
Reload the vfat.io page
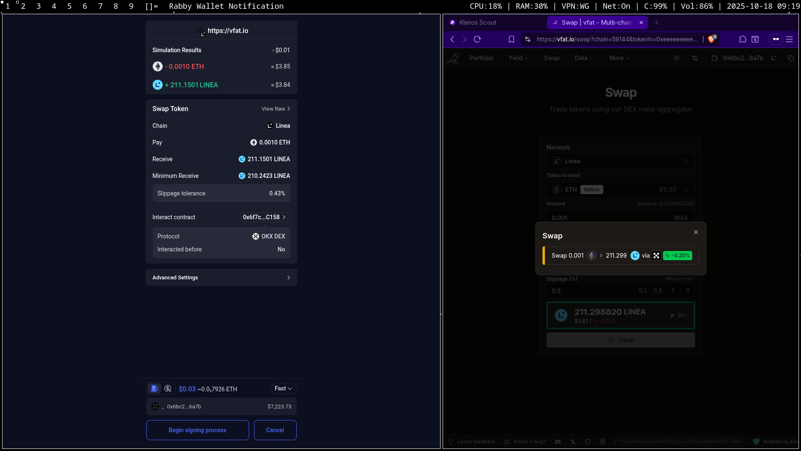pos(477,39)
